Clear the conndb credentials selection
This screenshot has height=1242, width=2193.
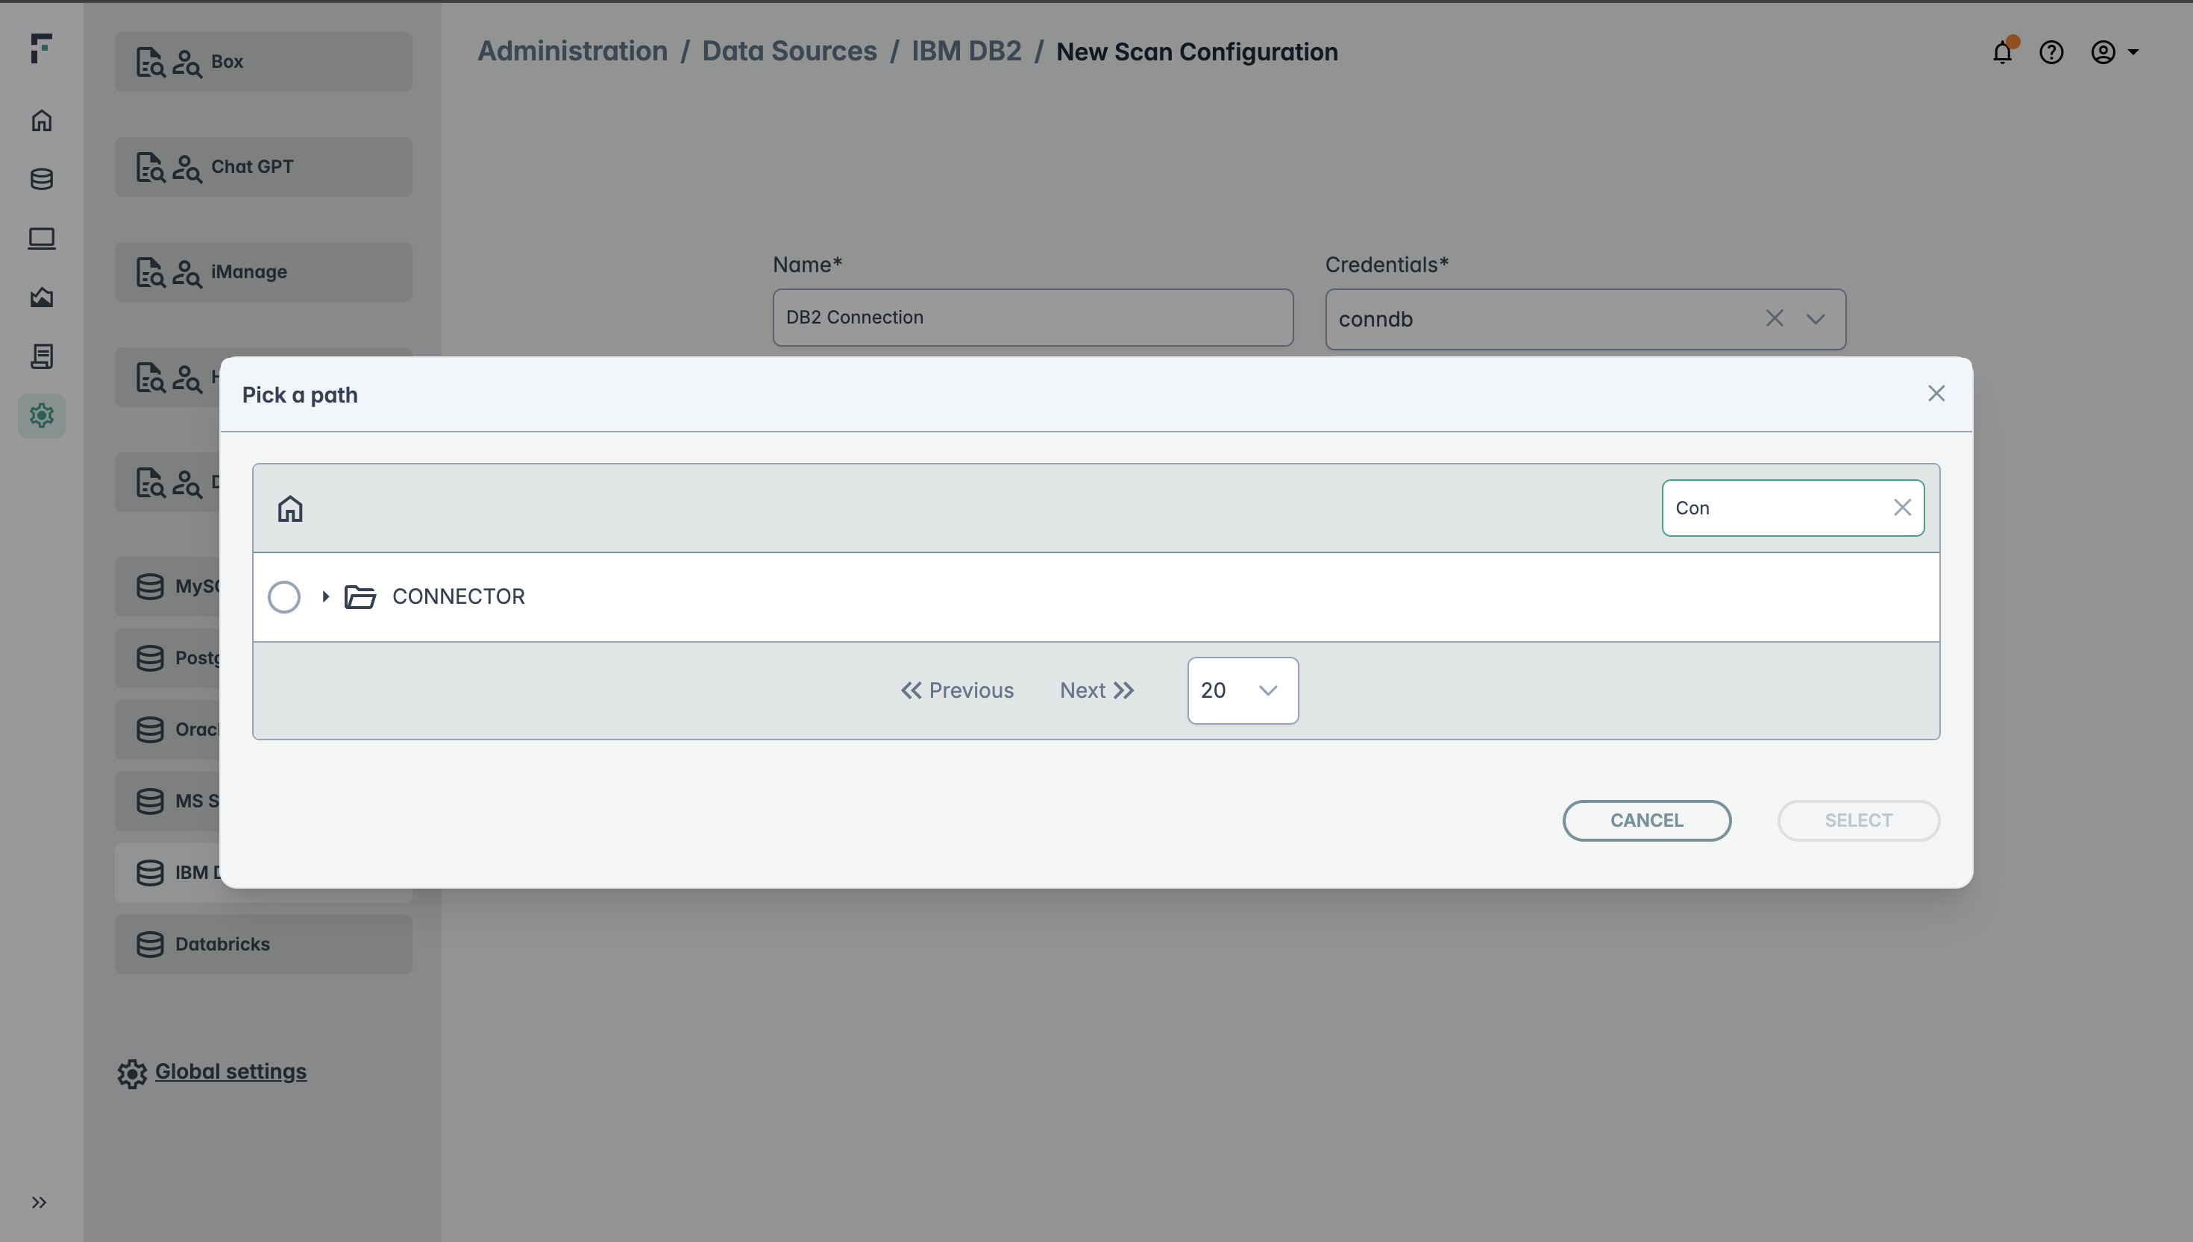pos(1774,318)
